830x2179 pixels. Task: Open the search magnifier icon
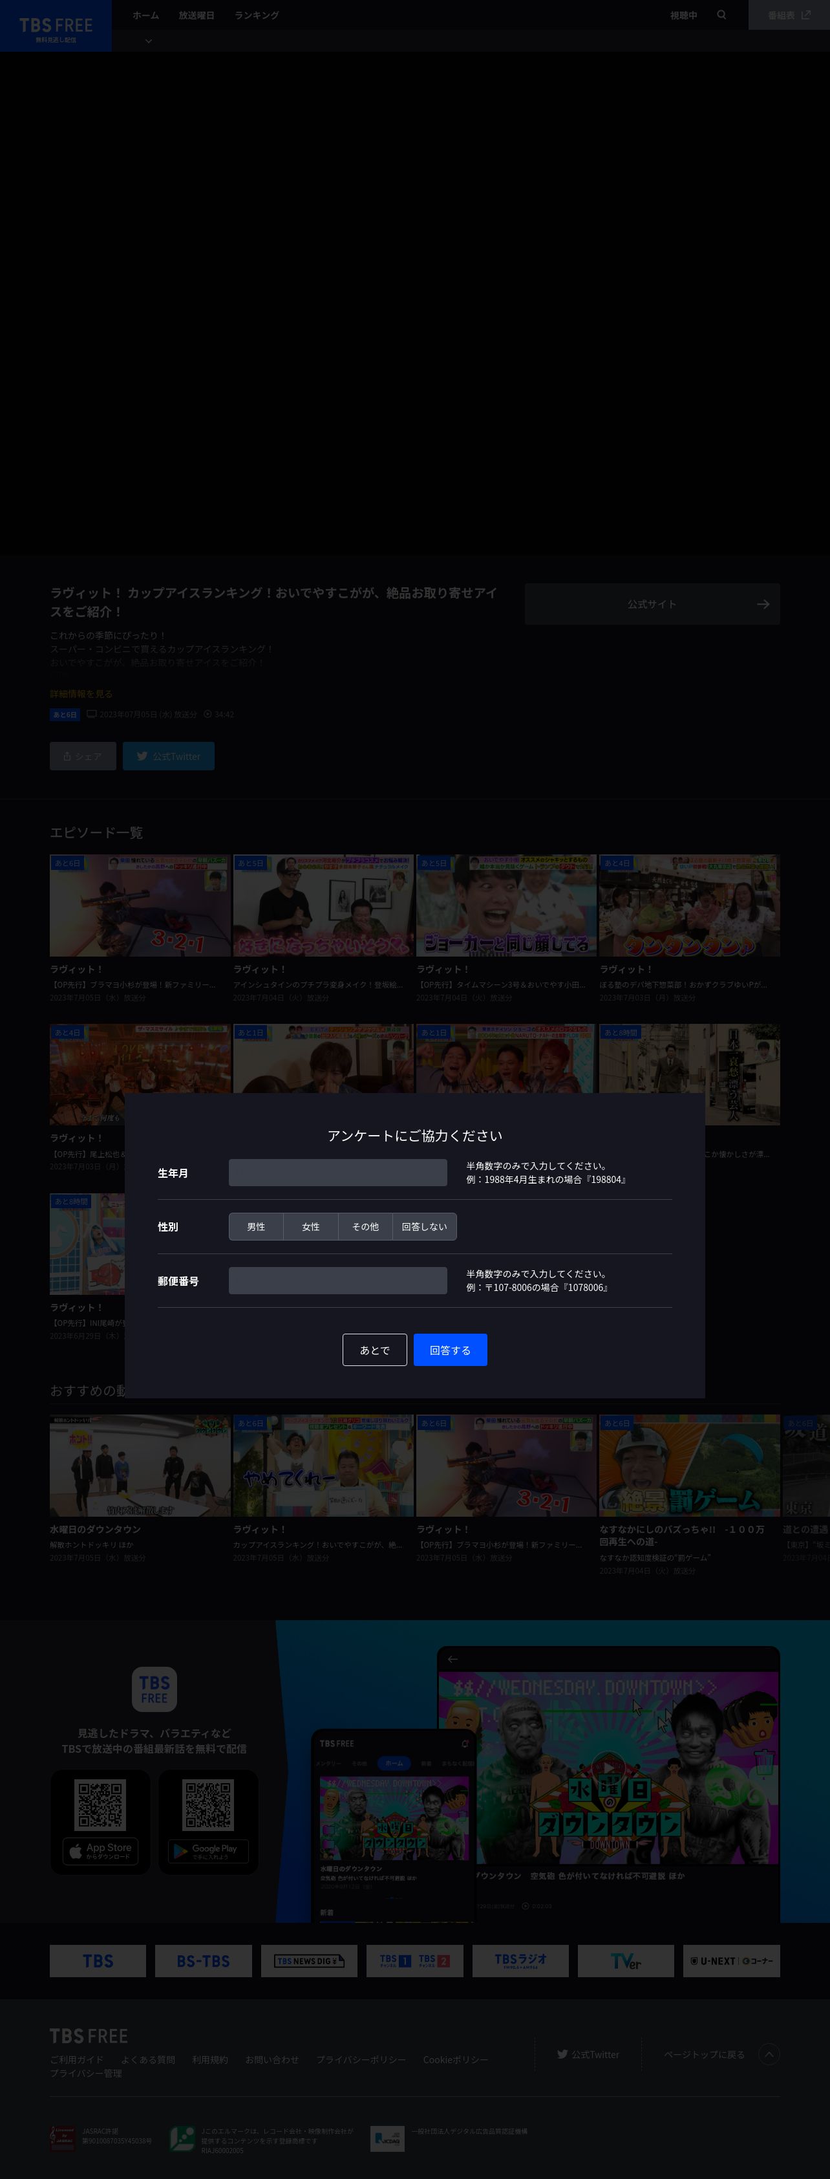coord(721,14)
